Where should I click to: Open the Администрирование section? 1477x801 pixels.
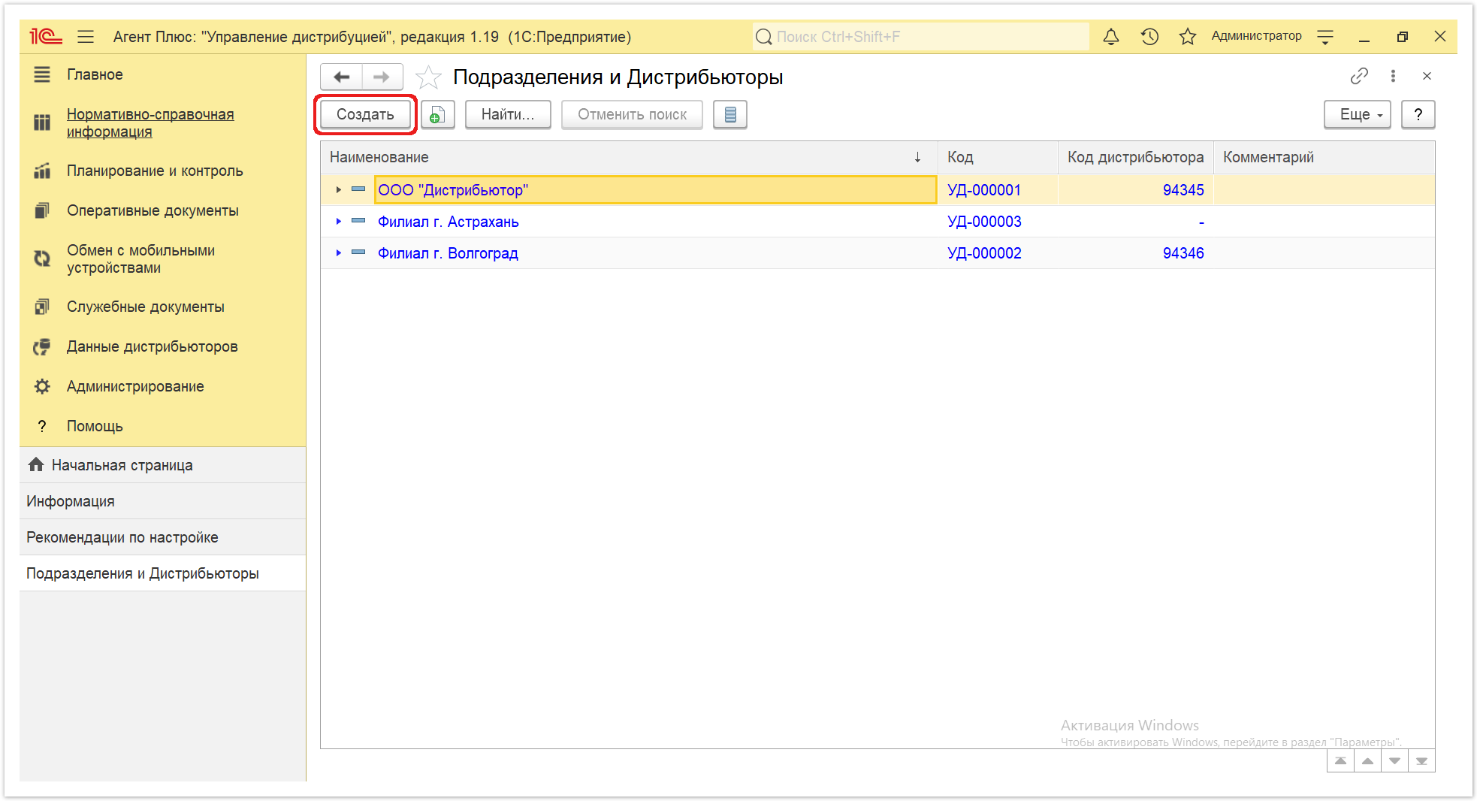tap(135, 386)
